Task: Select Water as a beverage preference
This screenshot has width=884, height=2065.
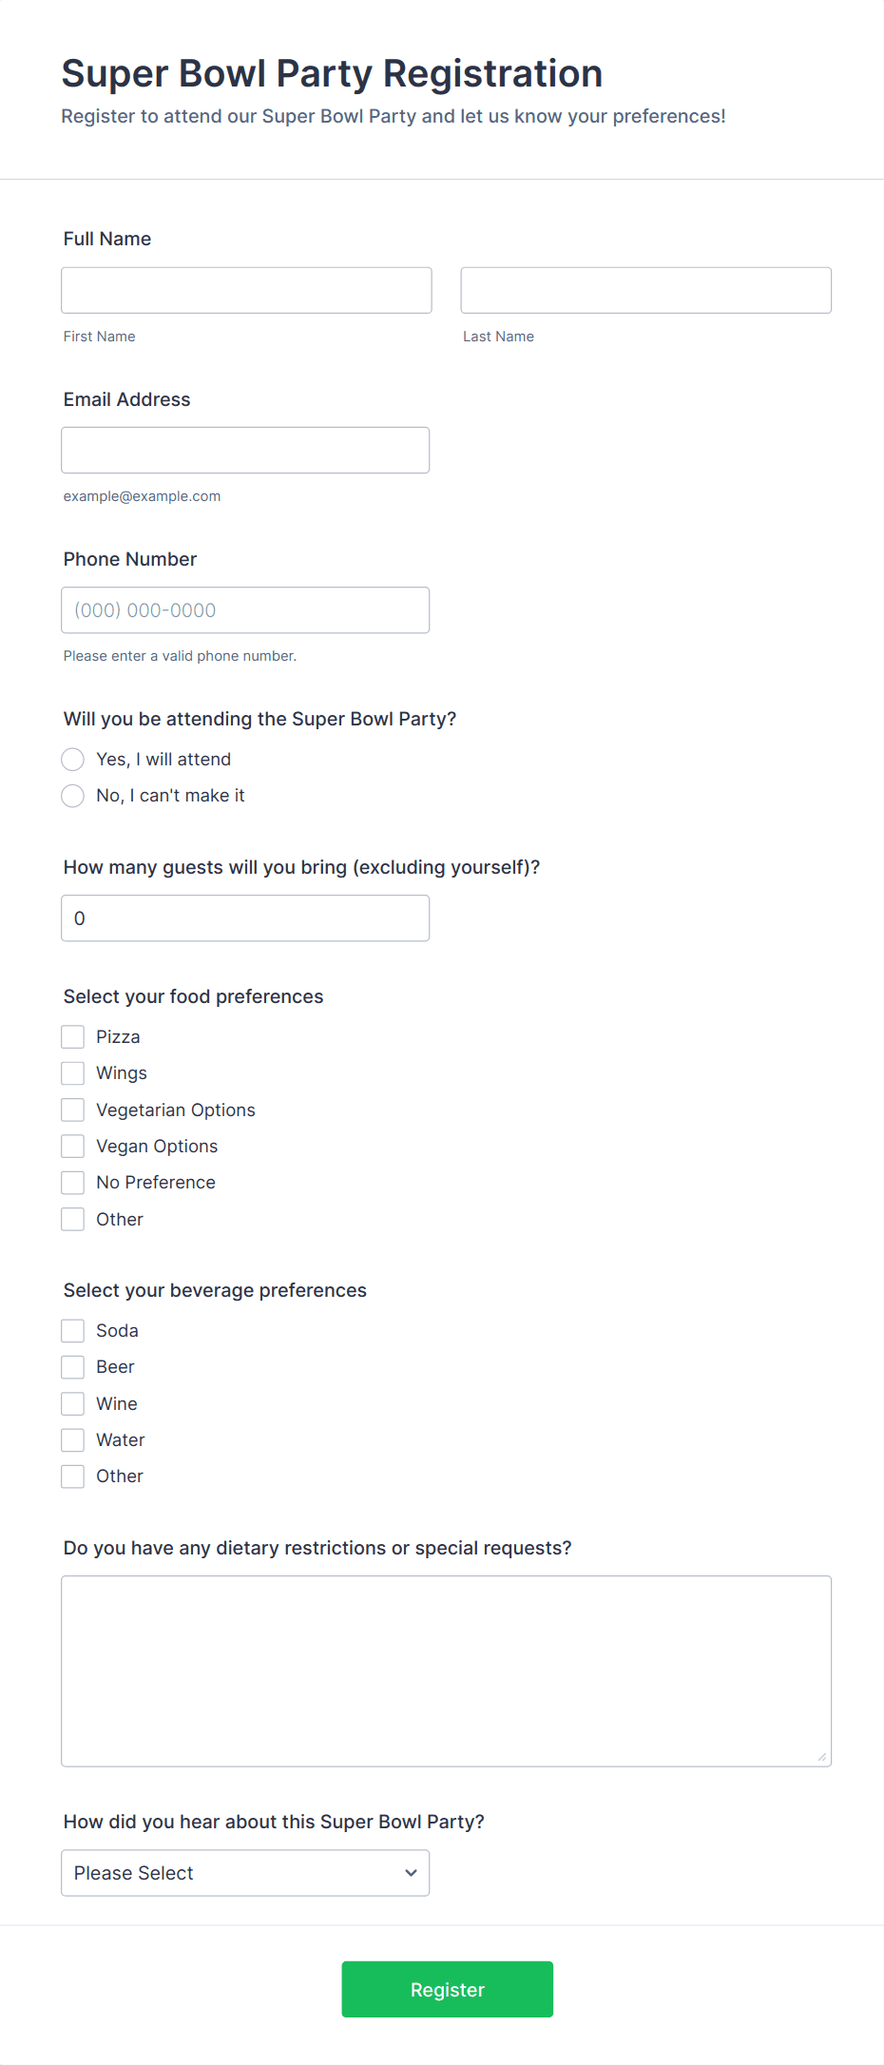Action: [x=72, y=1439]
